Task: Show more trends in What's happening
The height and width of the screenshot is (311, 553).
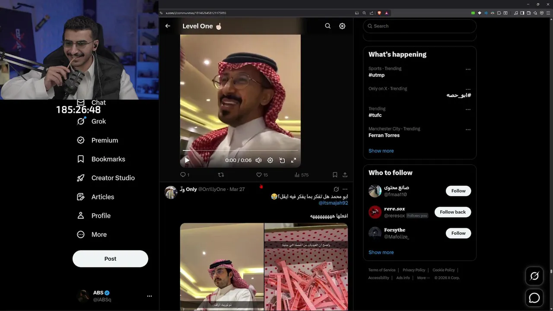Action: tap(381, 151)
